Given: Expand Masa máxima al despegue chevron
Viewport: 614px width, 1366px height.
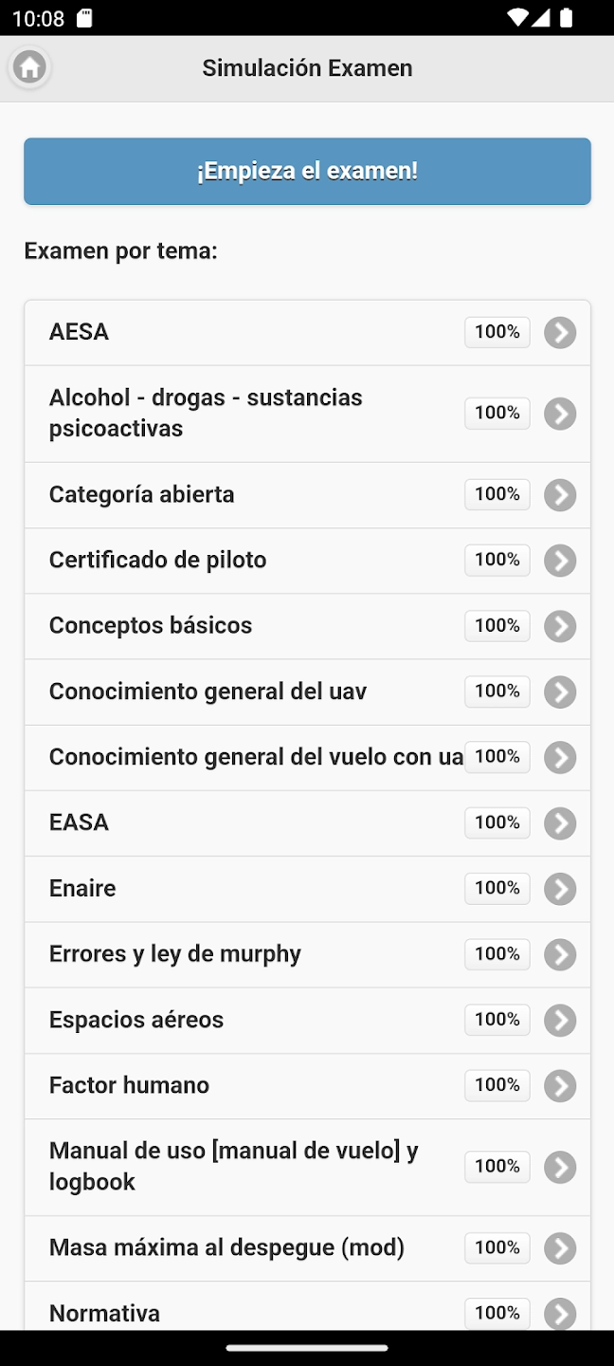Looking at the screenshot, I should (x=560, y=1248).
